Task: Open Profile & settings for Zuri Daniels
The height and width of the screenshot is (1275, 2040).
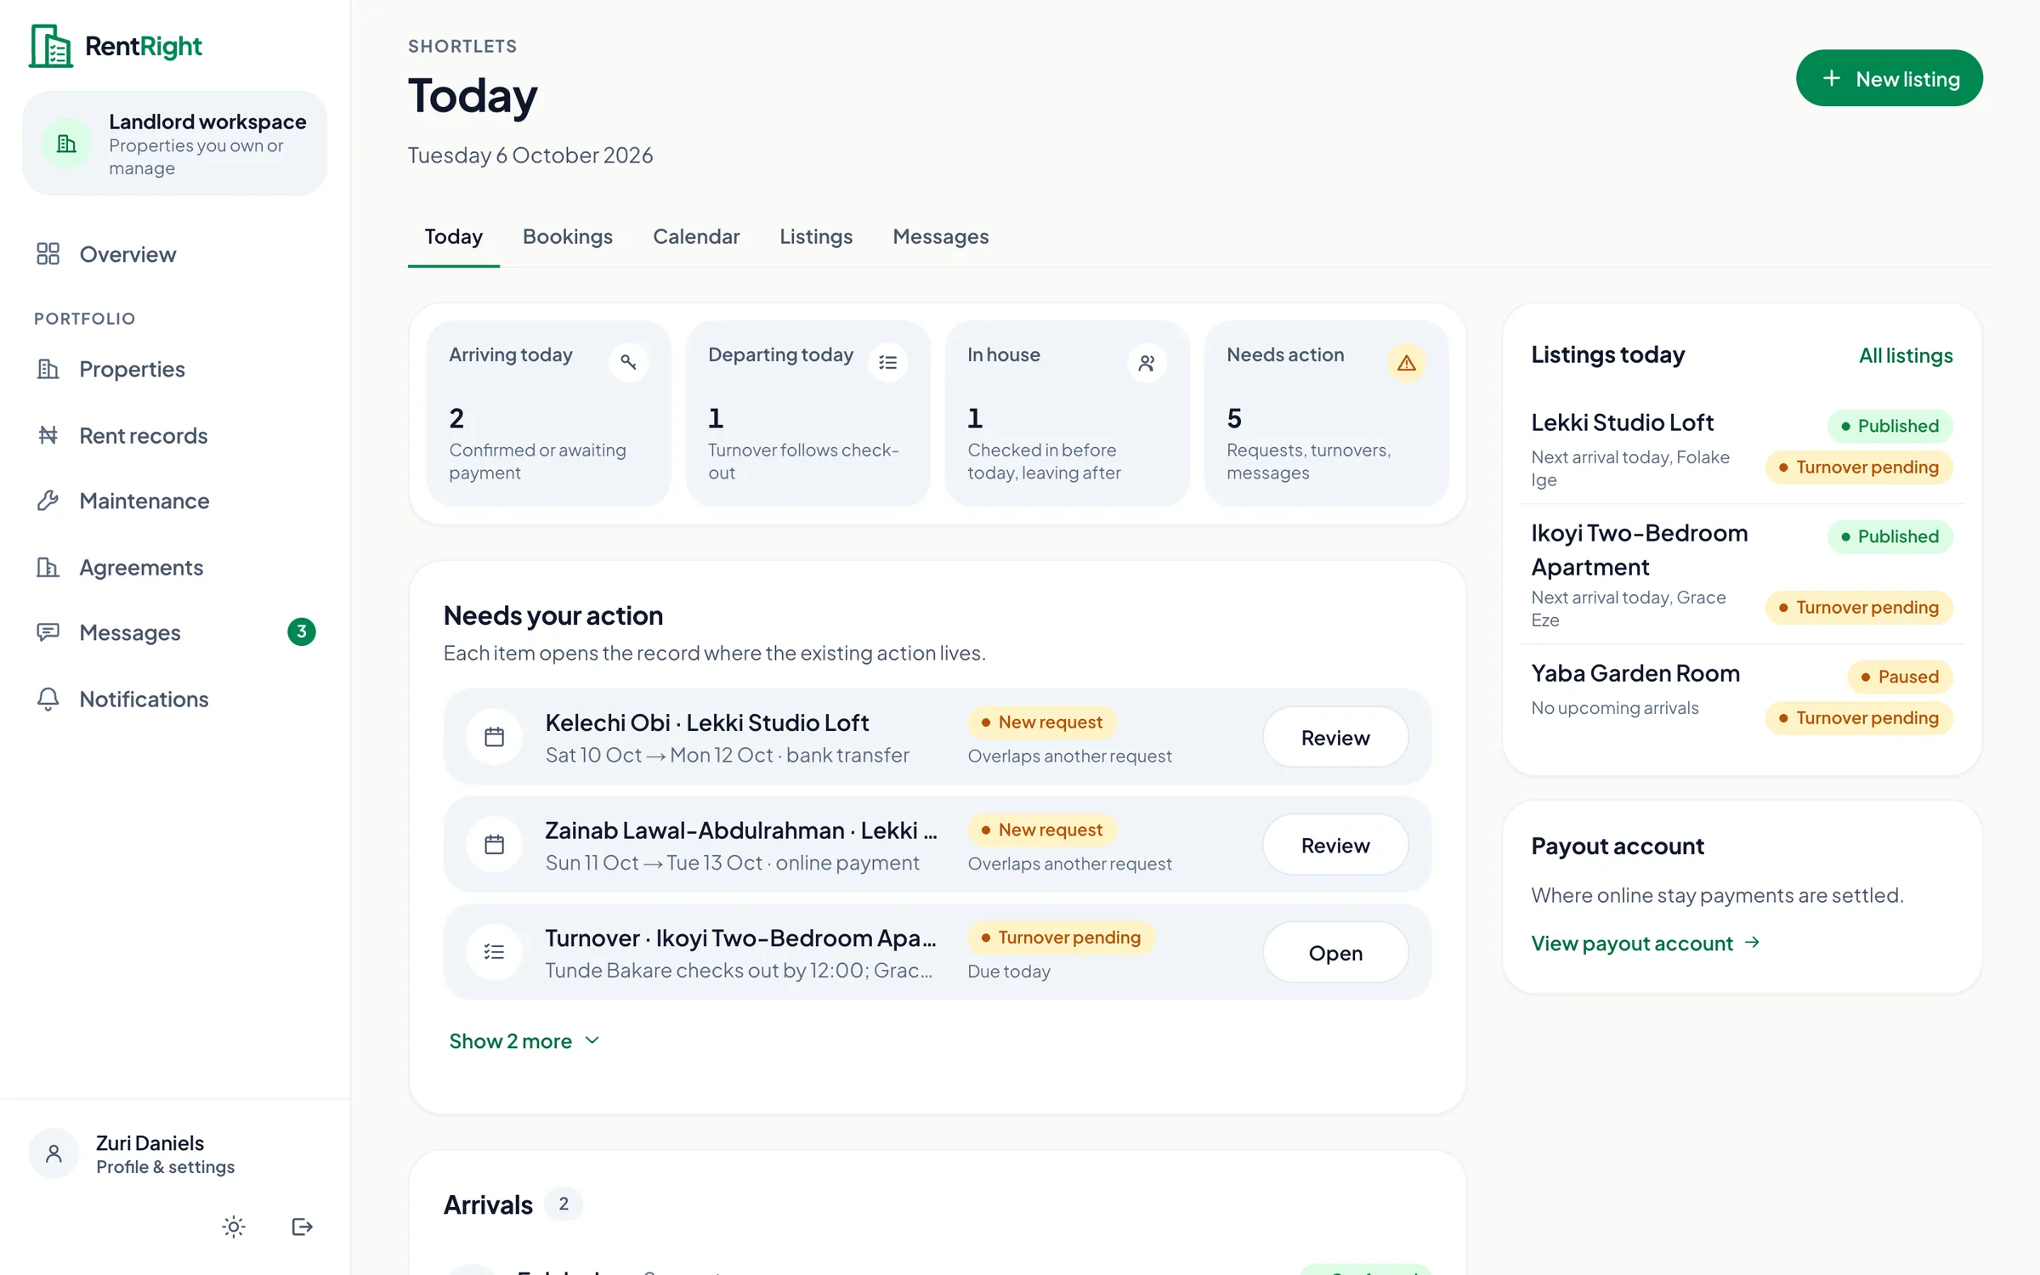Action: [x=165, y=1153]
